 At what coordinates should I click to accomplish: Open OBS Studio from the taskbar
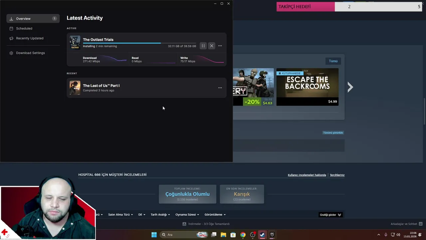pyautogui.click(x=253, y=235)
